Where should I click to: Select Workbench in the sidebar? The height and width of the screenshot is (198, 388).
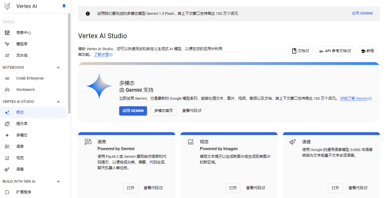33,90
